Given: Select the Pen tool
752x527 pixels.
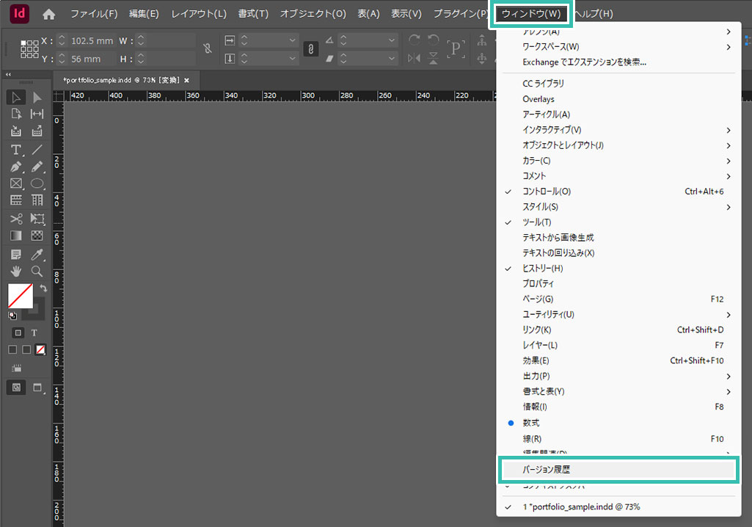Looking at the screenshot, I should coord(15,167).
